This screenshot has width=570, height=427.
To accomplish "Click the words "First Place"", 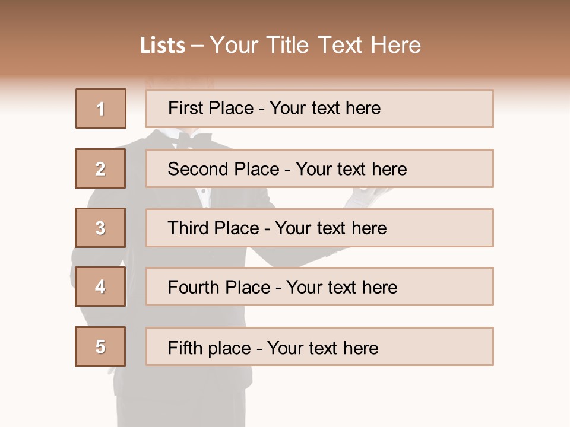I will pyautogui.click(x=211, y=108).
